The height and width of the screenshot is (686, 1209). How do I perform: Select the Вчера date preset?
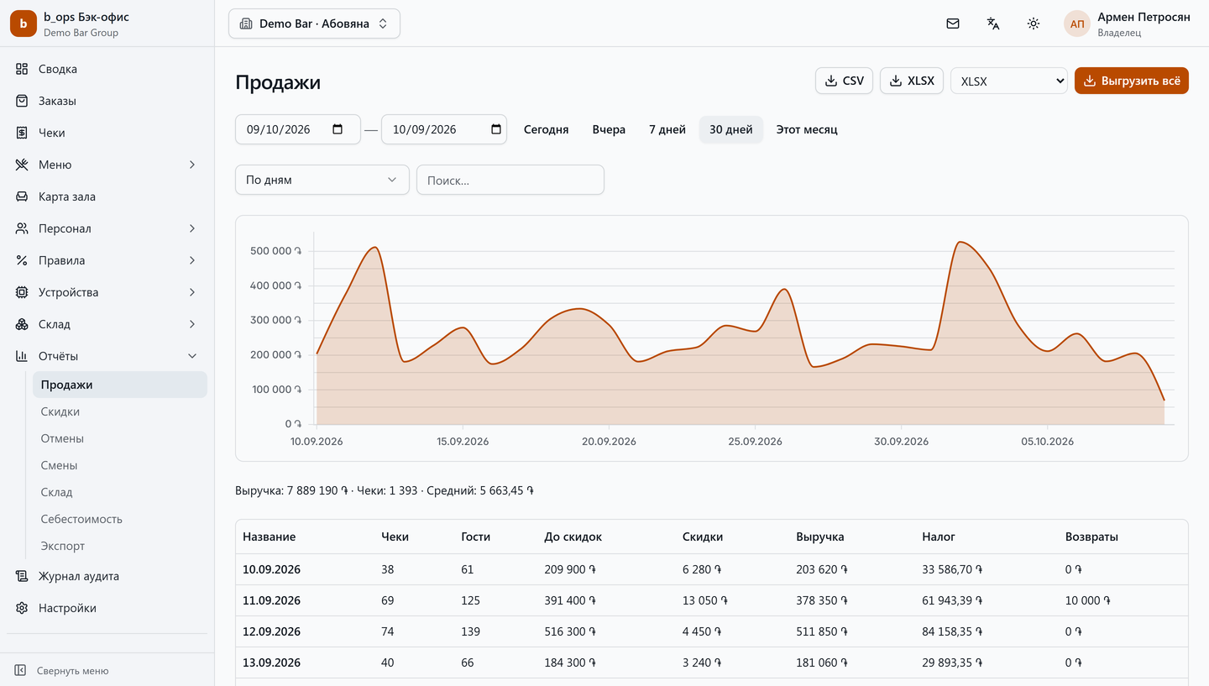click(609, 129)
